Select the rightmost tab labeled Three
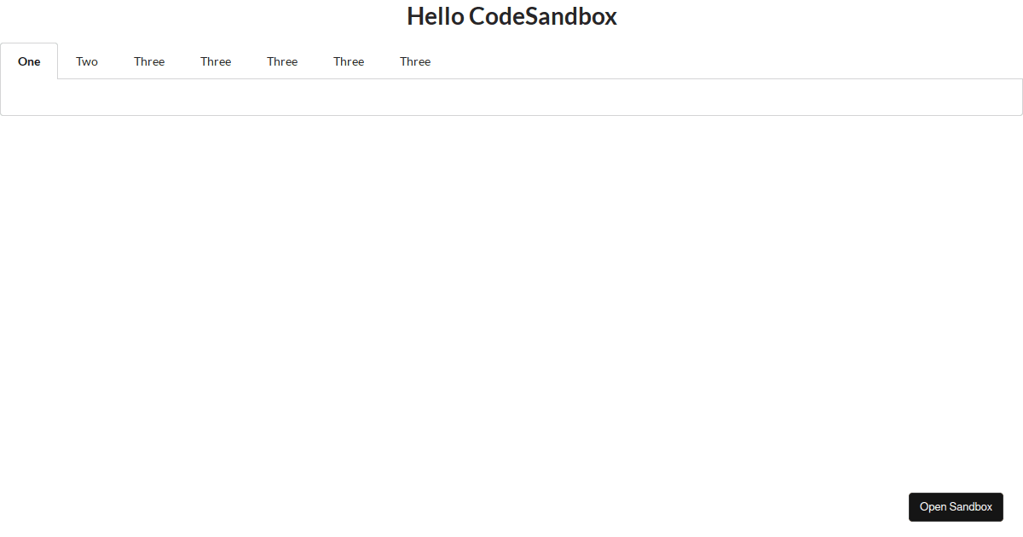The height and width of the screenshot is (537, 1023). click(415, 61)
